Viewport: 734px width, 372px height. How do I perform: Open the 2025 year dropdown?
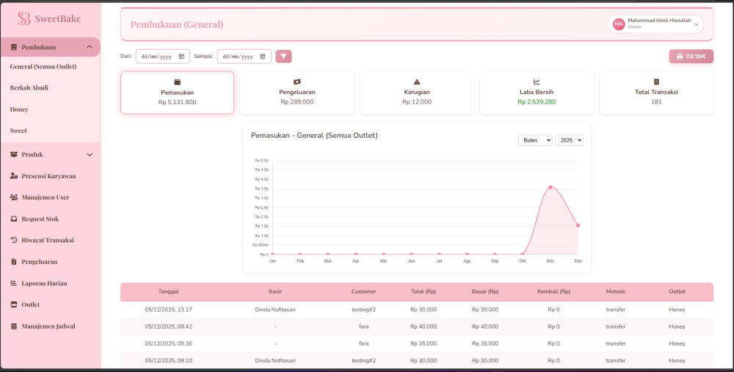pos(569,140)
